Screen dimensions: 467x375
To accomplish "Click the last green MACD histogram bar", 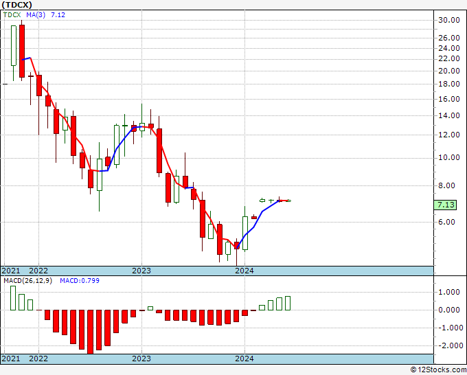I will tap(288, 303).
